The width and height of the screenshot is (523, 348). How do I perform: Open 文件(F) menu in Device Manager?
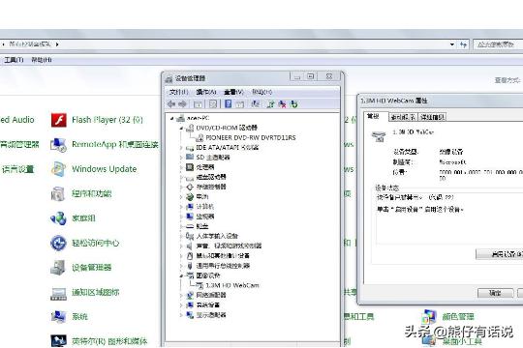179,92
